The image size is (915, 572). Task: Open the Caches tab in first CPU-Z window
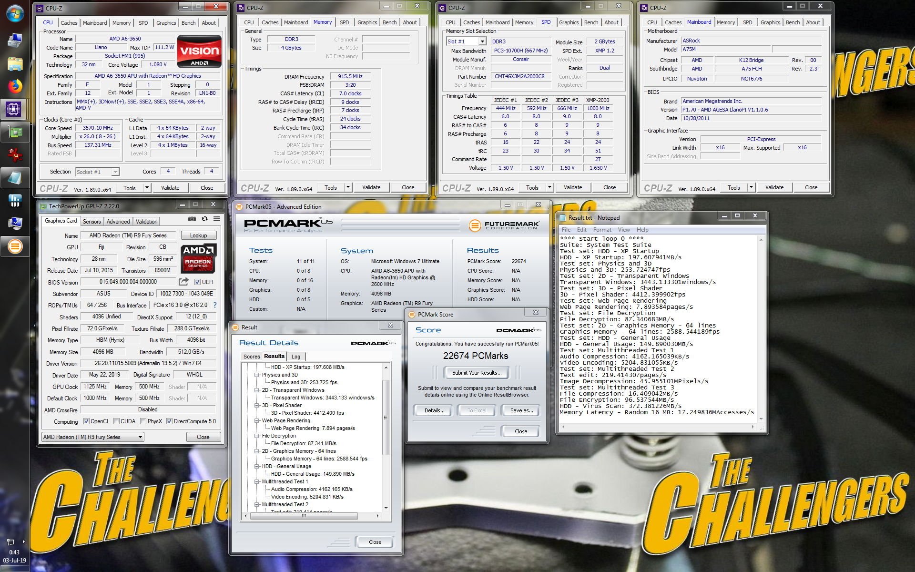69,23
